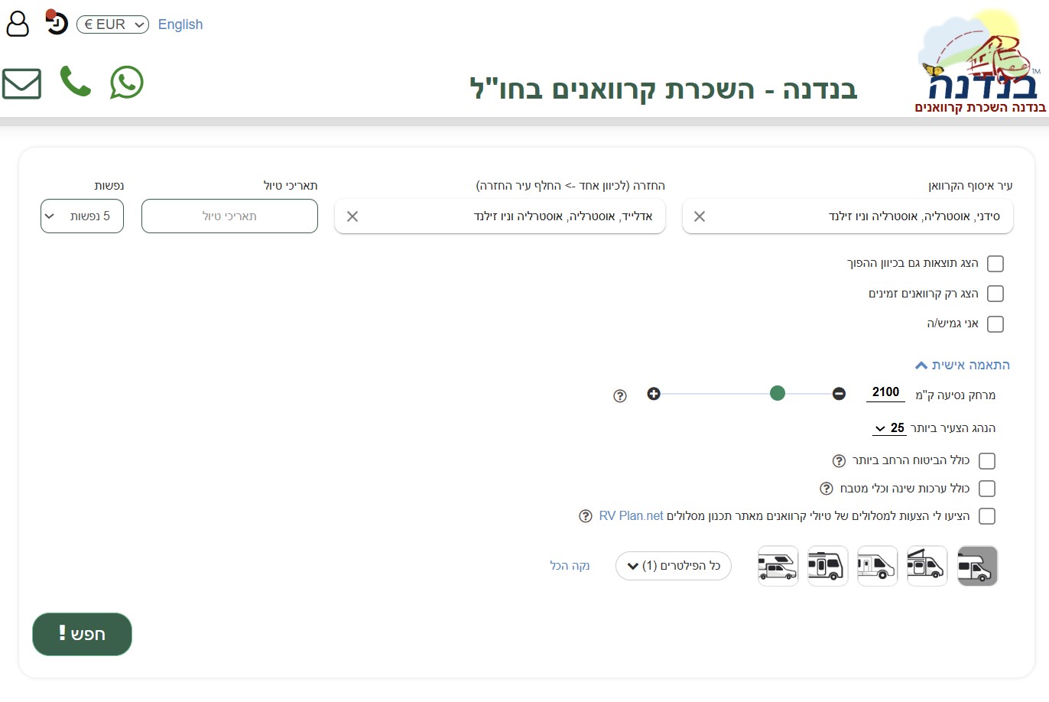Viewport: 1049px width, 702px height.
Task: Open the EUR currency dropdown
Action: pyautogui.click(x=112, y=24)
